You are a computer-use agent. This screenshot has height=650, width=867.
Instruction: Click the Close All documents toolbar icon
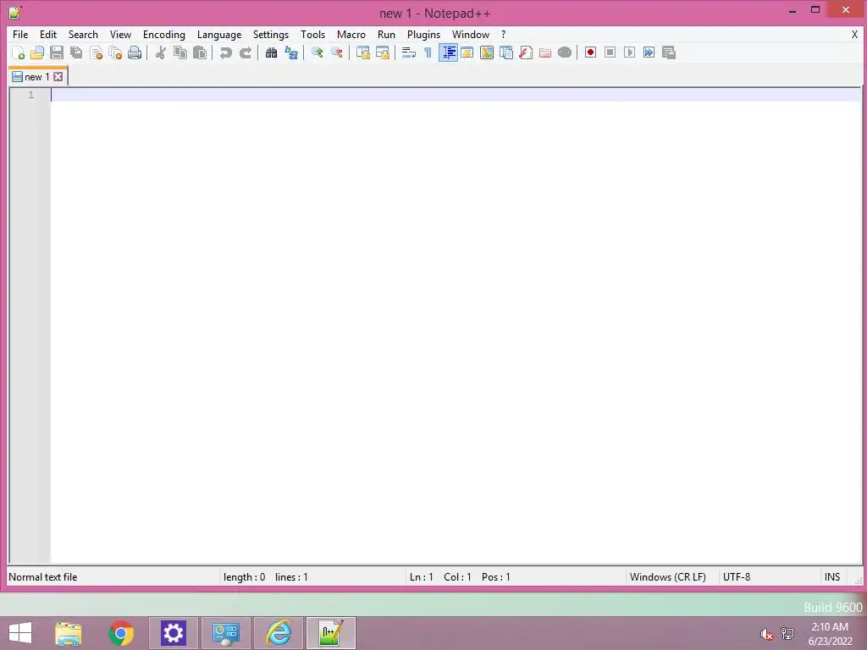[x=115, y=52]
